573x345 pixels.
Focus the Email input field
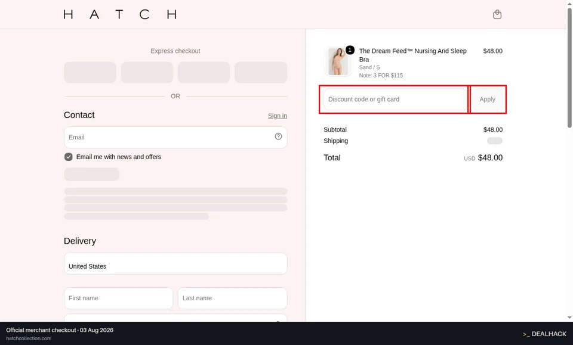pos(175,137)
